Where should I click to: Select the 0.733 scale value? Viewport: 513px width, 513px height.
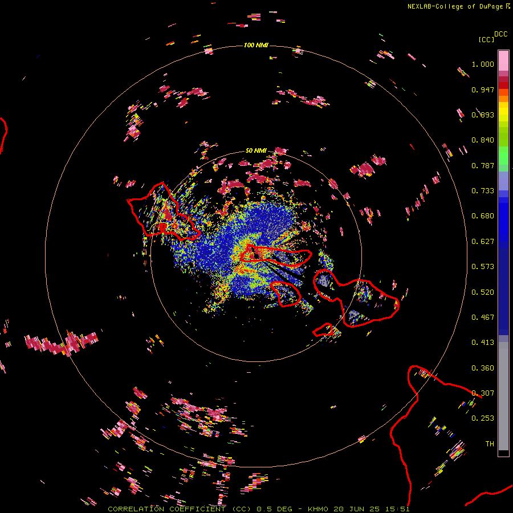pos(483,191)
